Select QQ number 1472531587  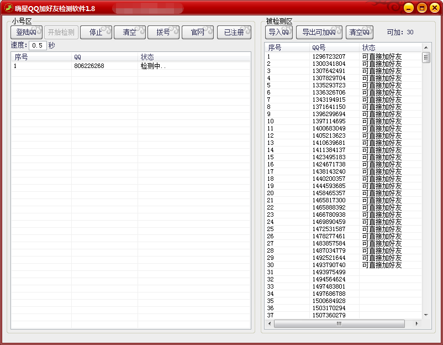329,229
